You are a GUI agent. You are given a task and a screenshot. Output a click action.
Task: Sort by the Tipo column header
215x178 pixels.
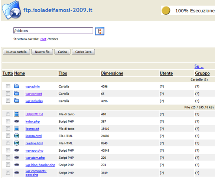[x=63, y=73]
